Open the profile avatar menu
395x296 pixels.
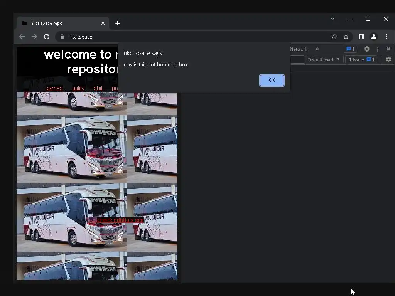click(373, 37)
